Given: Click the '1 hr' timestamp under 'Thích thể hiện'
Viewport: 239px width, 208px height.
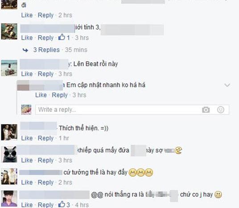Looking at the screenshot, I should click(x=64, y=138).
